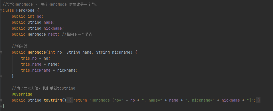Viewport: 273px width, 111px height.
Task: Click the String name constructor parameter
Action: click(79, 52)
